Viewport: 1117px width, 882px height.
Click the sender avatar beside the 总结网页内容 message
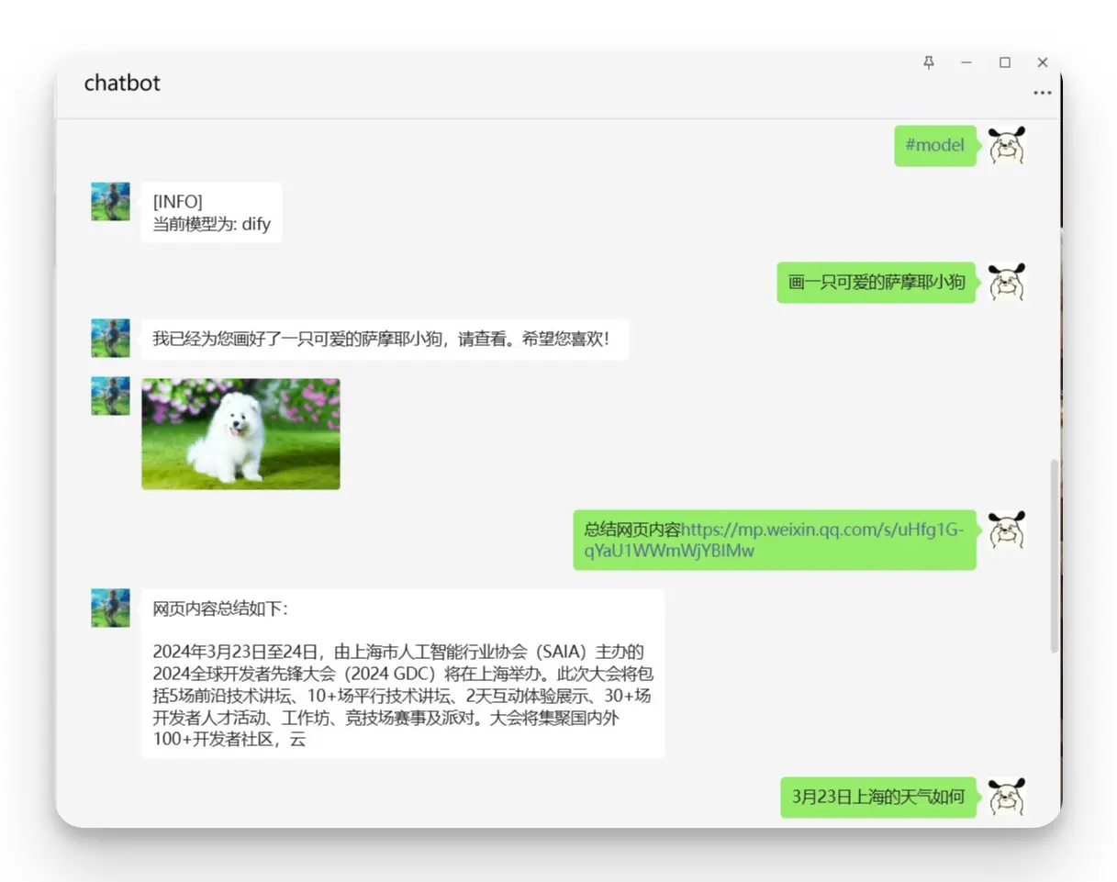click(x=1006, y=530)
